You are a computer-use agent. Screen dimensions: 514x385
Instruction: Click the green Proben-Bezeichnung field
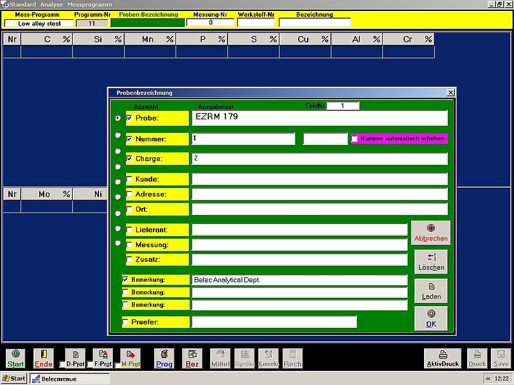[148, 23]
